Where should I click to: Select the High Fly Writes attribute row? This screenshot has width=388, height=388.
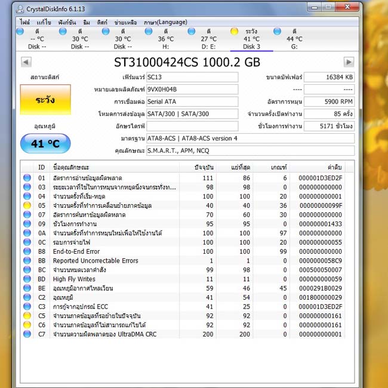coord(183,279)
